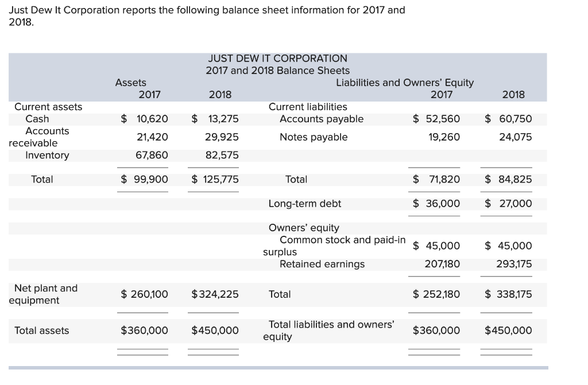
Task: Click the 2017 Accounts receivable value 21,420
Action: pos(152,137)
